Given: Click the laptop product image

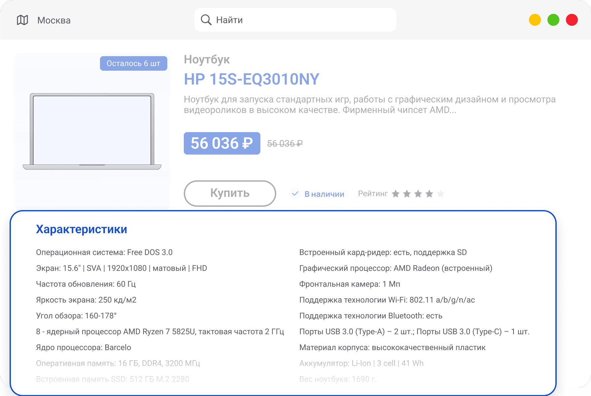Looking at the screenshot, I should click(x=92, y=131).
